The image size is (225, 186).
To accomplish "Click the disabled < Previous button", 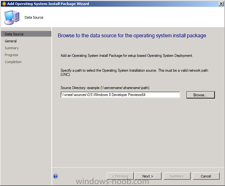I will 120,176.
